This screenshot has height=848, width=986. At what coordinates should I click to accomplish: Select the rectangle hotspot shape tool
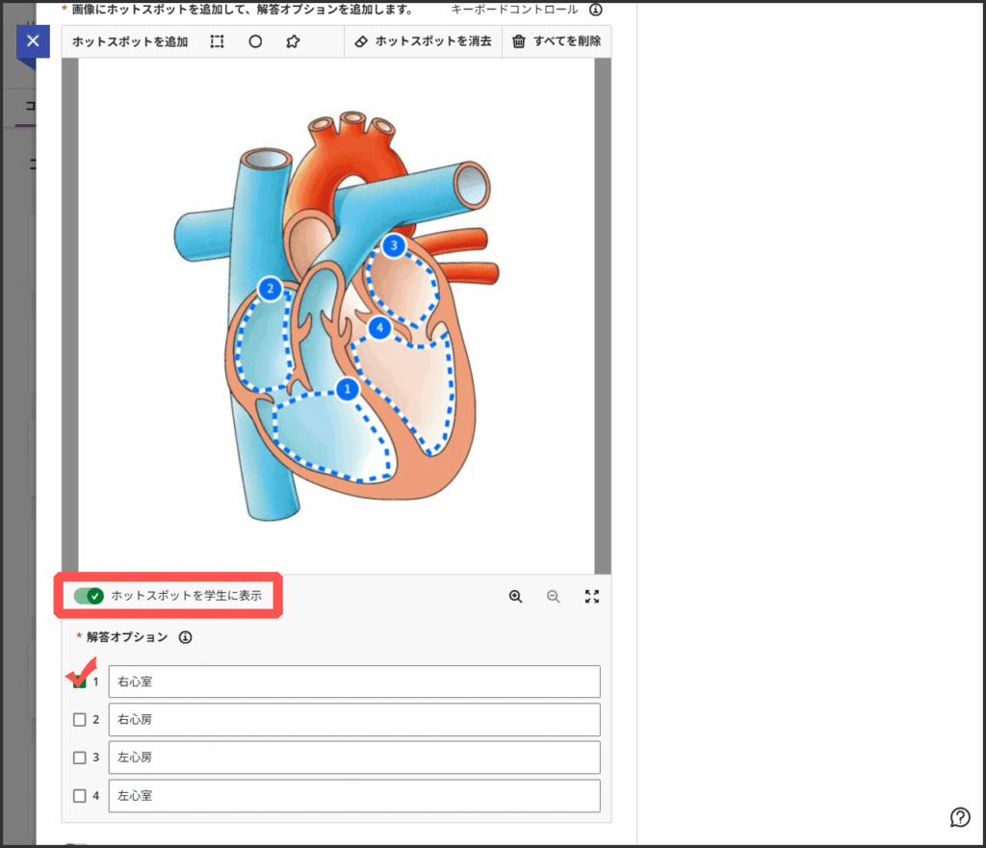[x=217, y=42]
